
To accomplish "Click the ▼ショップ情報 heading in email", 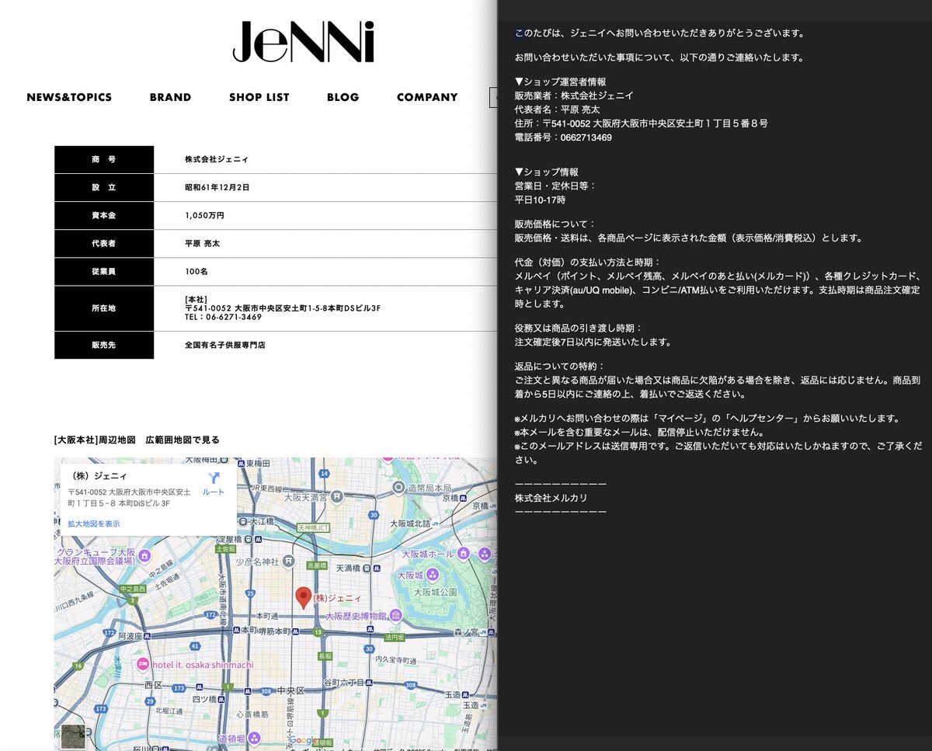I will (x=546, y=172).
